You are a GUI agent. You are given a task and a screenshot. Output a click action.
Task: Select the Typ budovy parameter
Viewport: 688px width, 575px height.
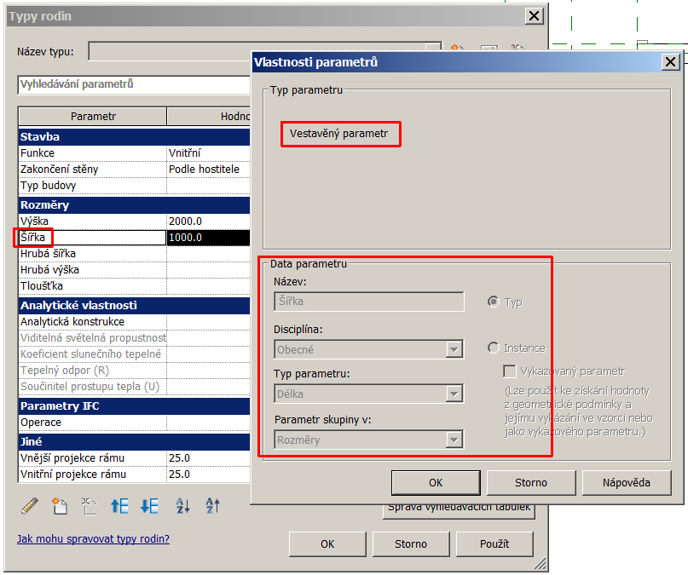(92, 186)
